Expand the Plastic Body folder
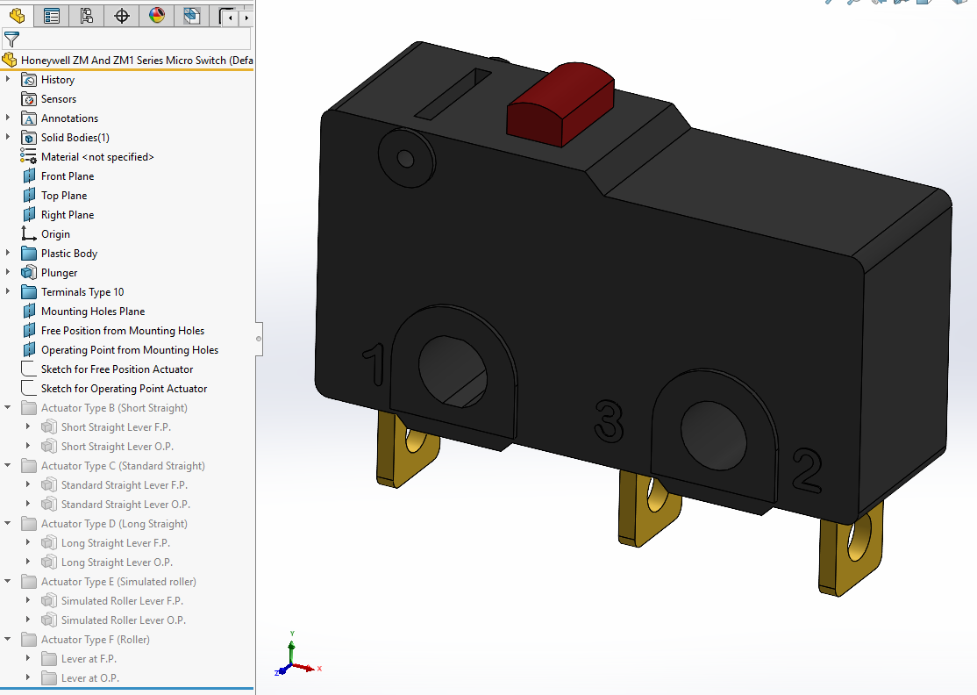Viewport: 977px width, 695px height. [x=8, y=253]
